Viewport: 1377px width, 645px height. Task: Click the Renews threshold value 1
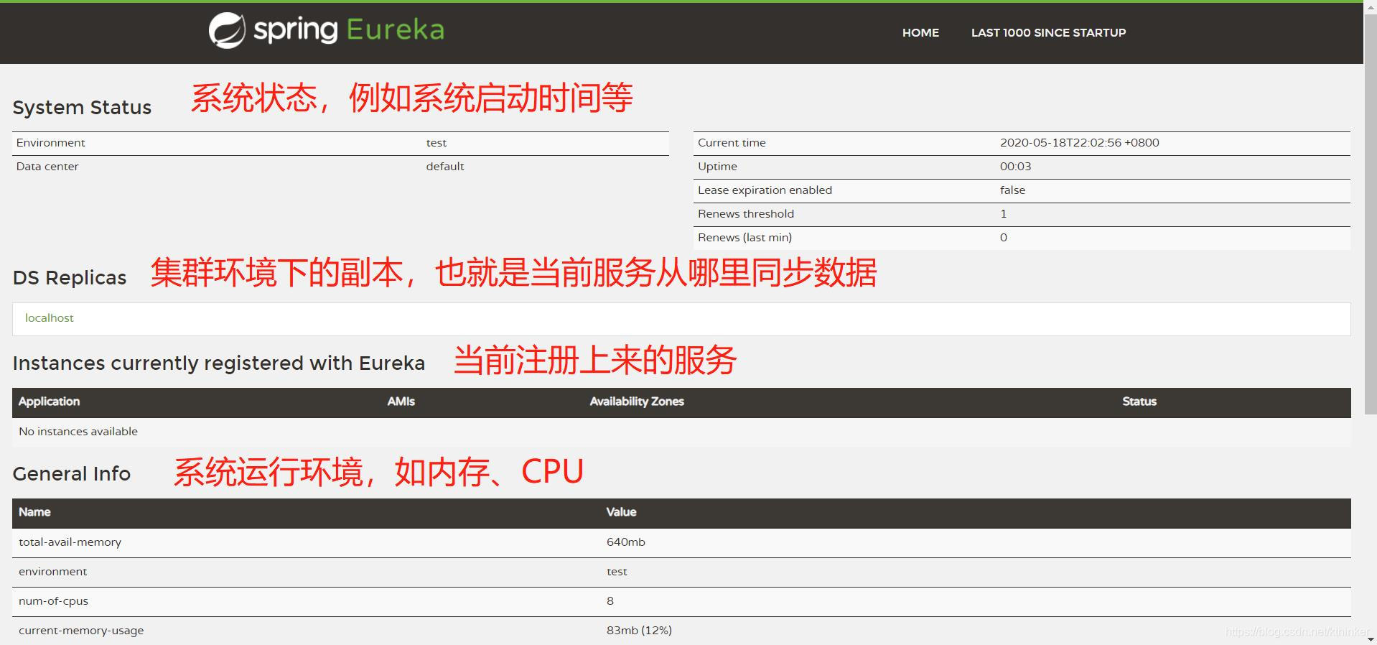[x=1003, y=213]
